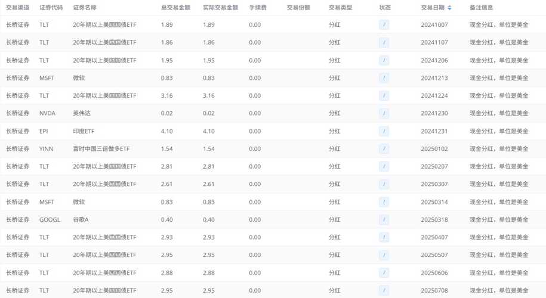Click the status icon in the NVDA row
This screenshot has width=546, height=298.
tap(384, 113)
